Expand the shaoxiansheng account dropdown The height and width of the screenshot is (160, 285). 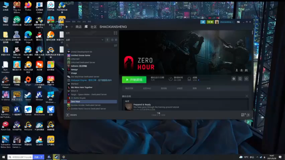point(227,22)
